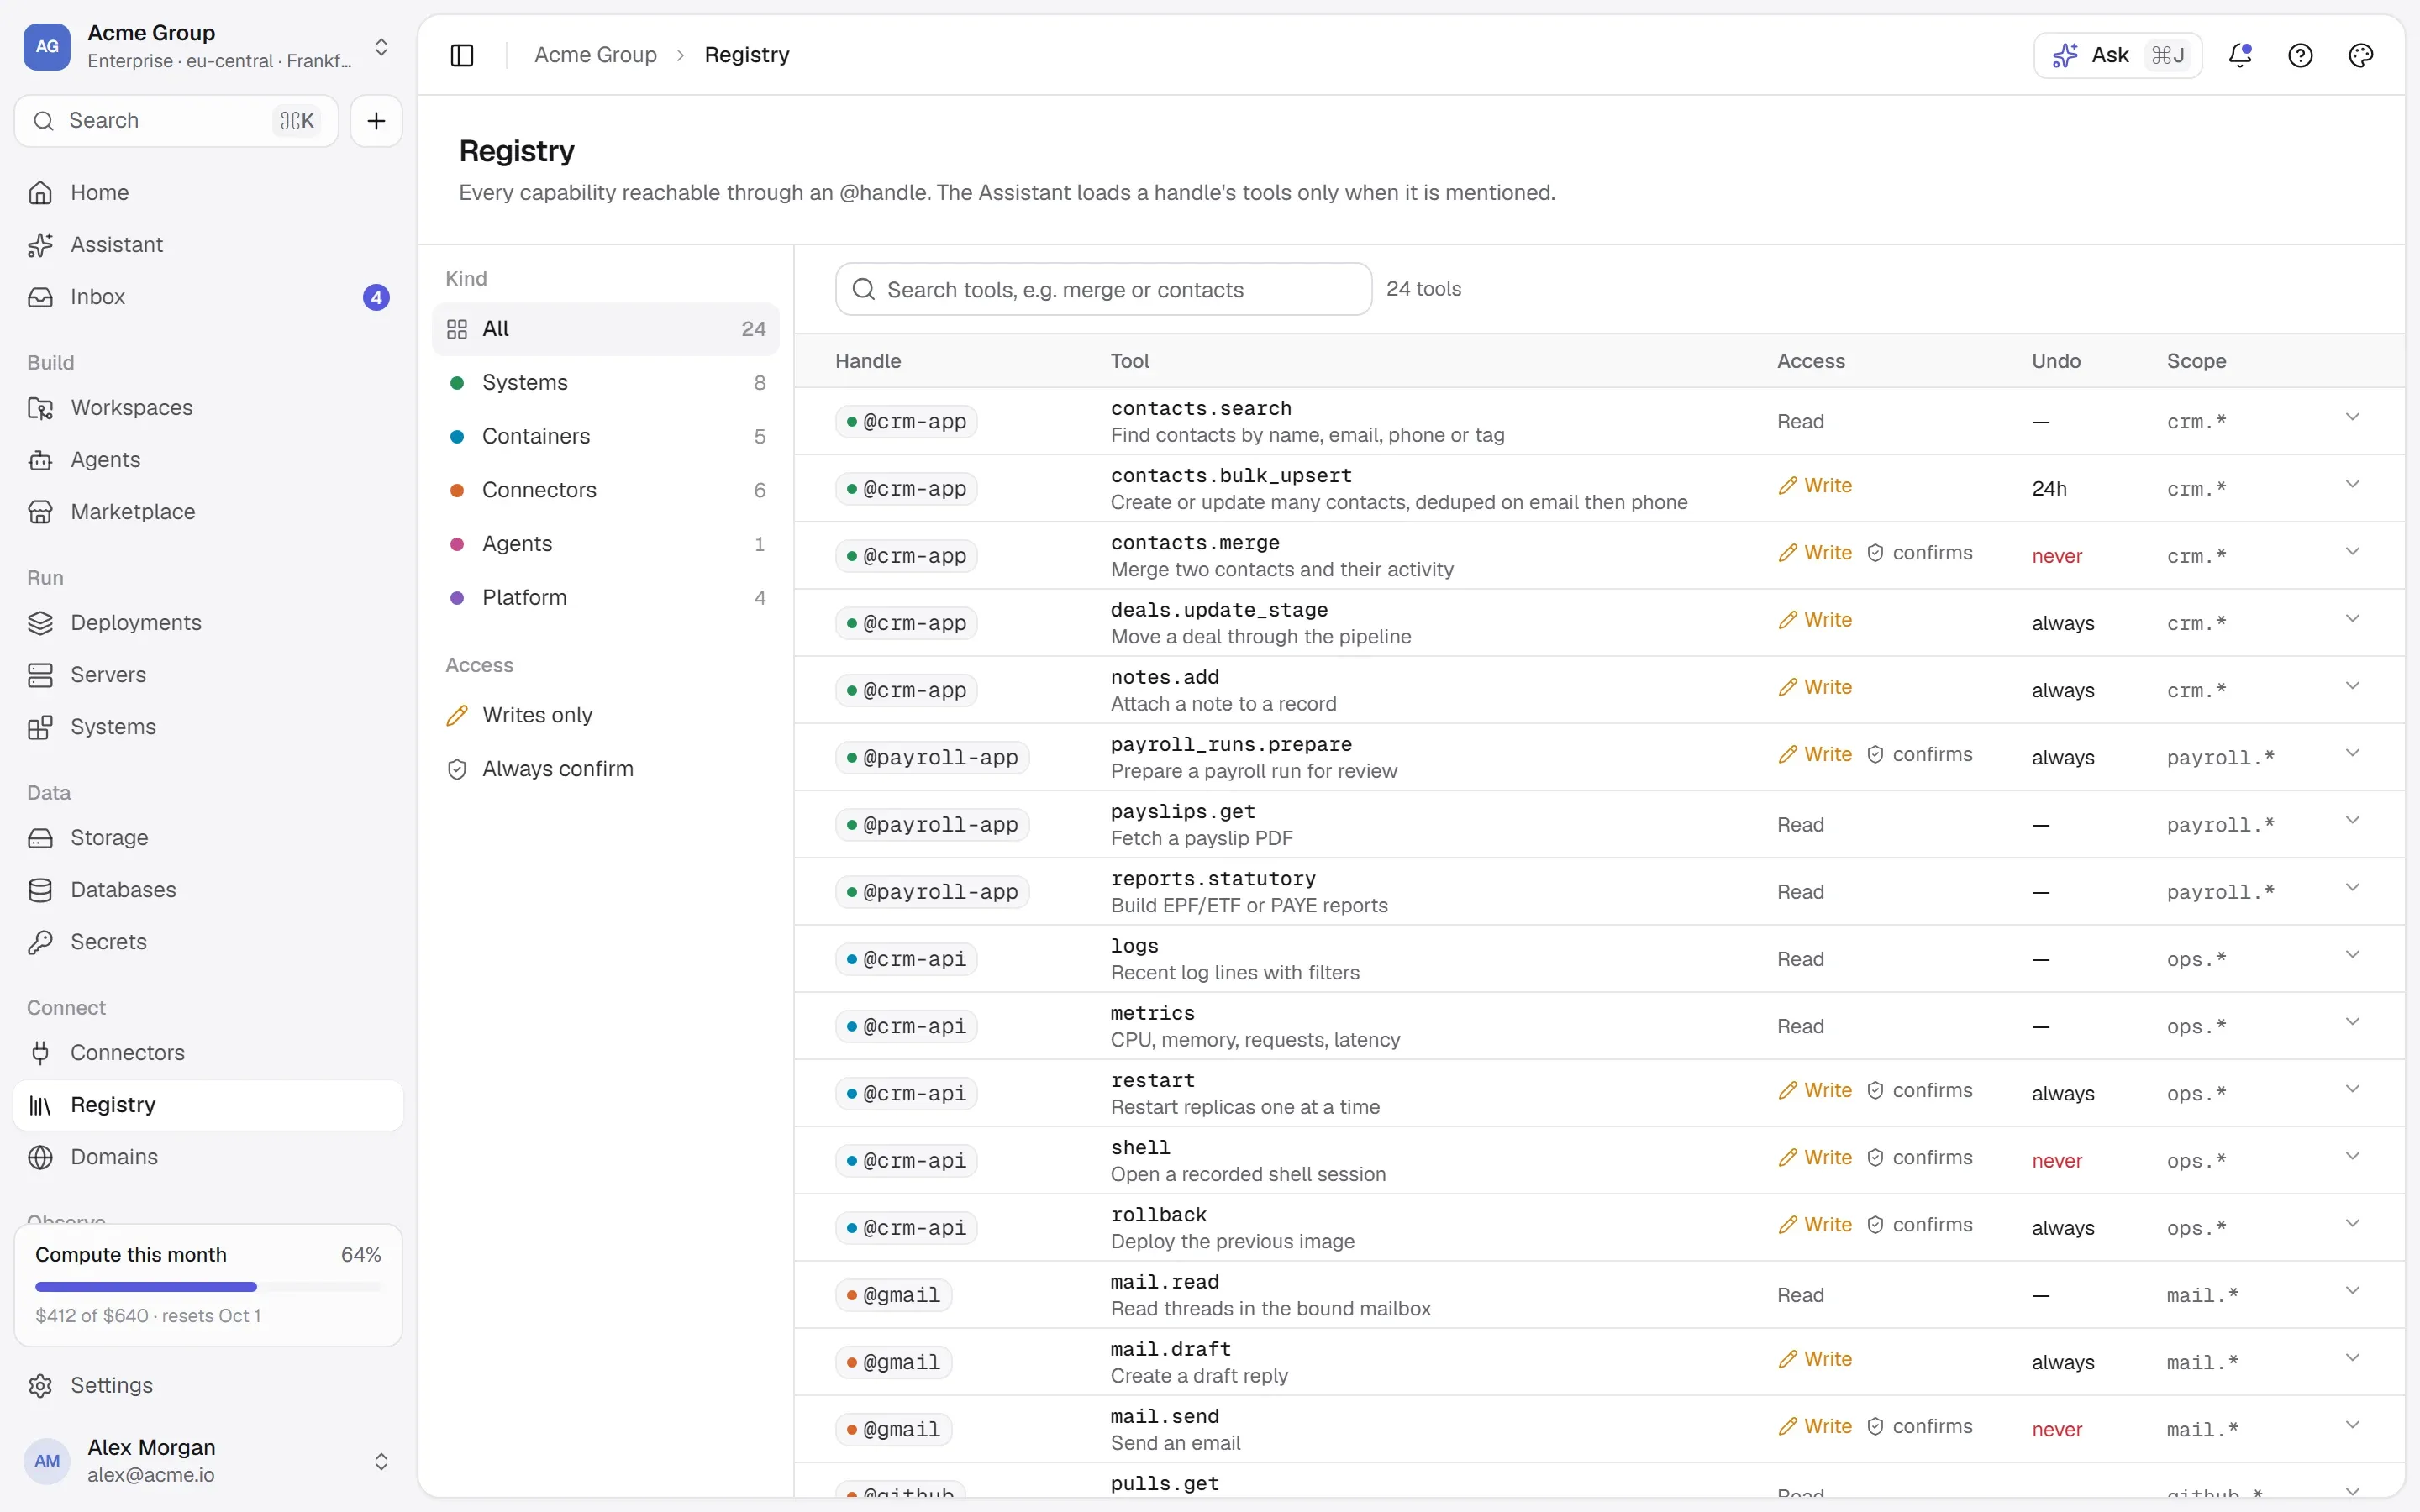This screenshot has height=1512, width=2420.
Task: Toggle the Writes only filter
Action: (605, 715)
